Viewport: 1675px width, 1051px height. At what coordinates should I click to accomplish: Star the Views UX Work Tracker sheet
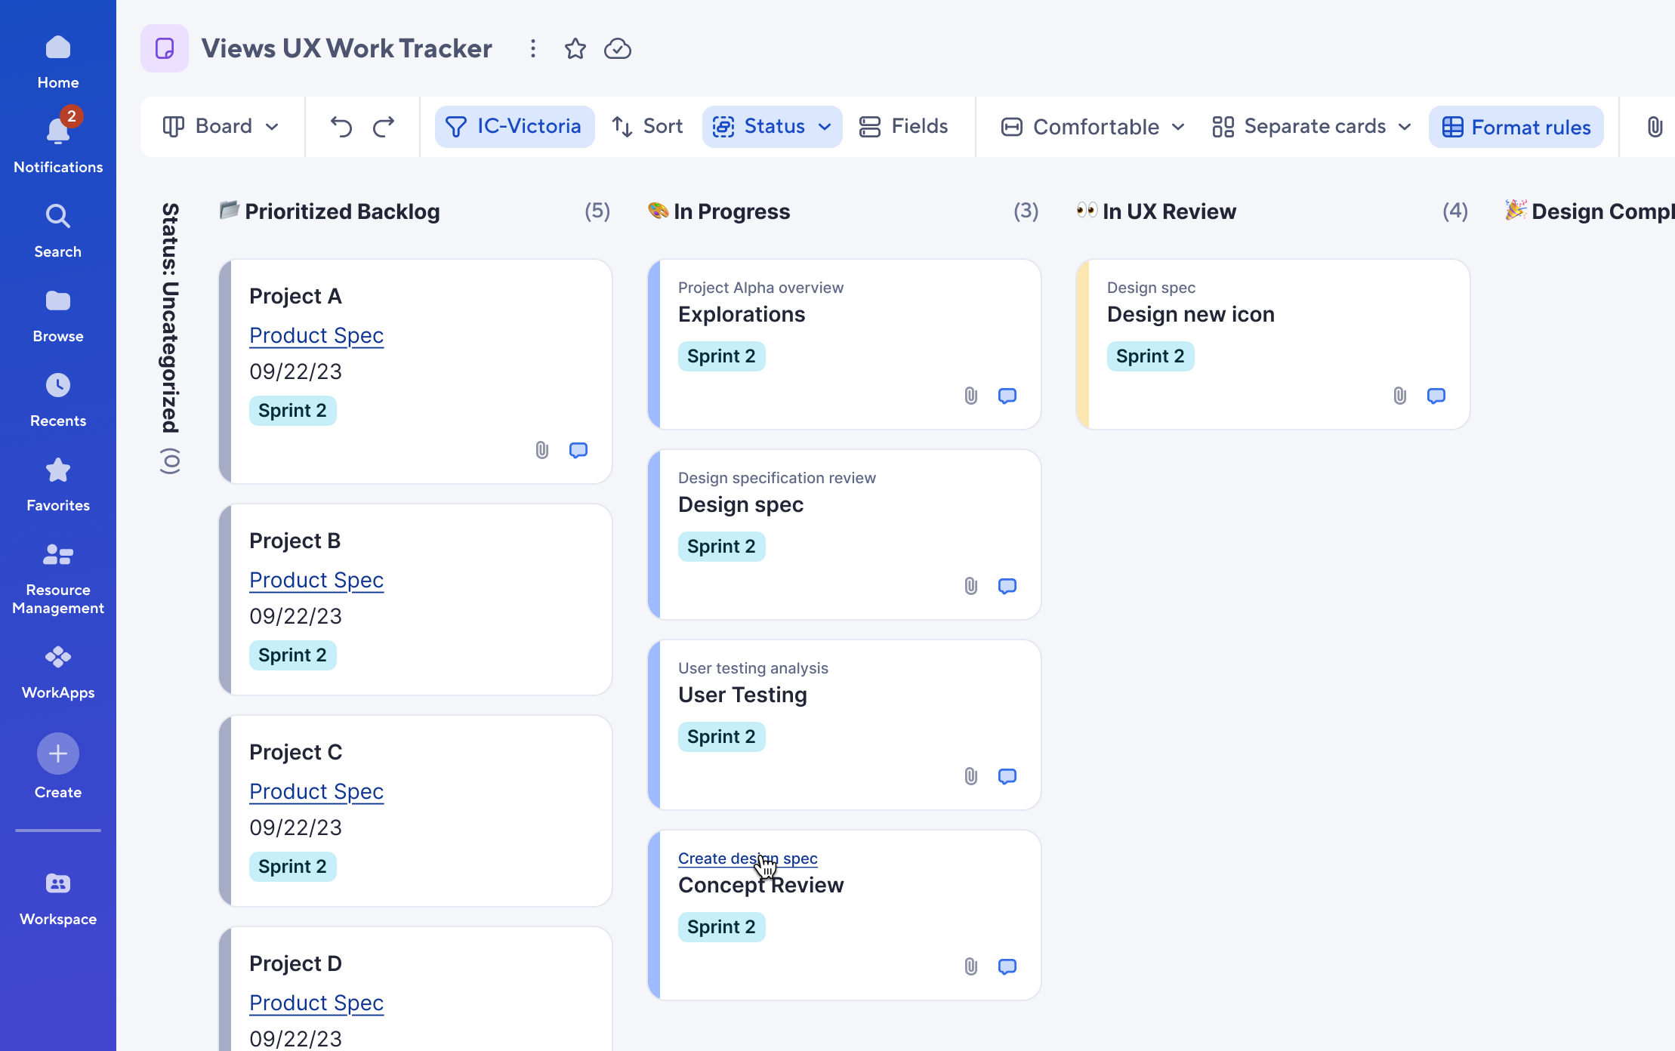coord(575,48)
